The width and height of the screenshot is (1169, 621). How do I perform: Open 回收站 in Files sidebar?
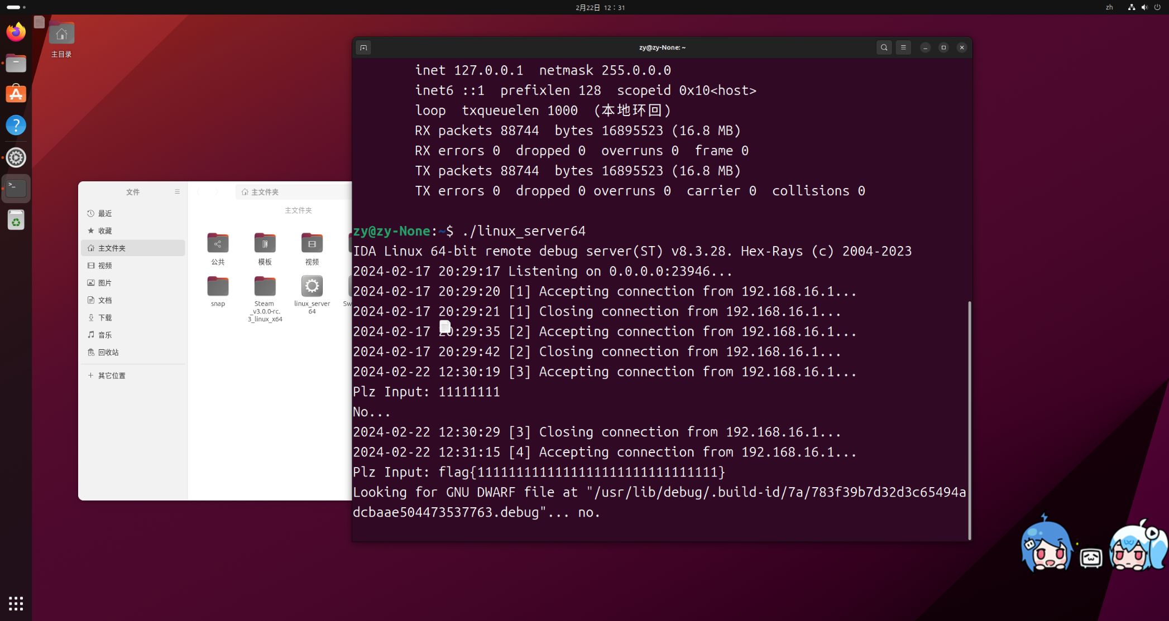click(133, 353)
